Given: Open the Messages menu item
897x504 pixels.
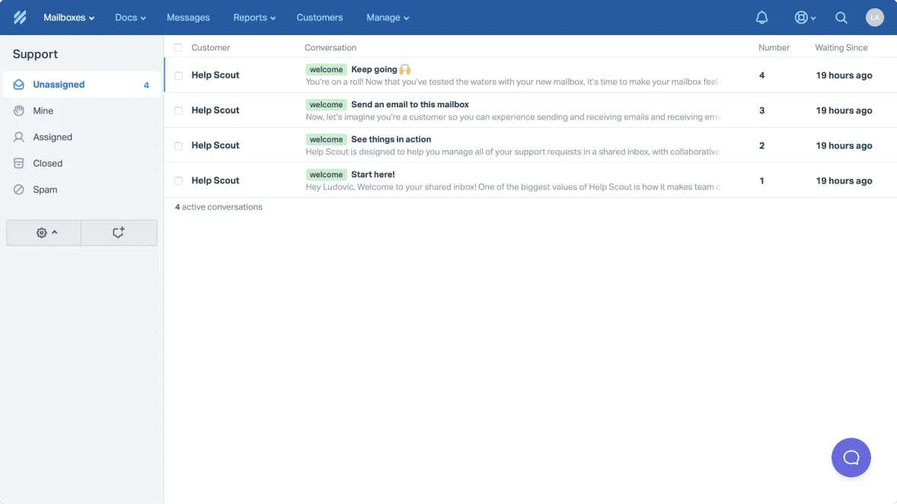Looking at the screenshot, I should pyautogui.click(x=188, y=18).
